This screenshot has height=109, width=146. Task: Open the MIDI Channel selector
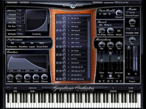click(x=20, y=15)
